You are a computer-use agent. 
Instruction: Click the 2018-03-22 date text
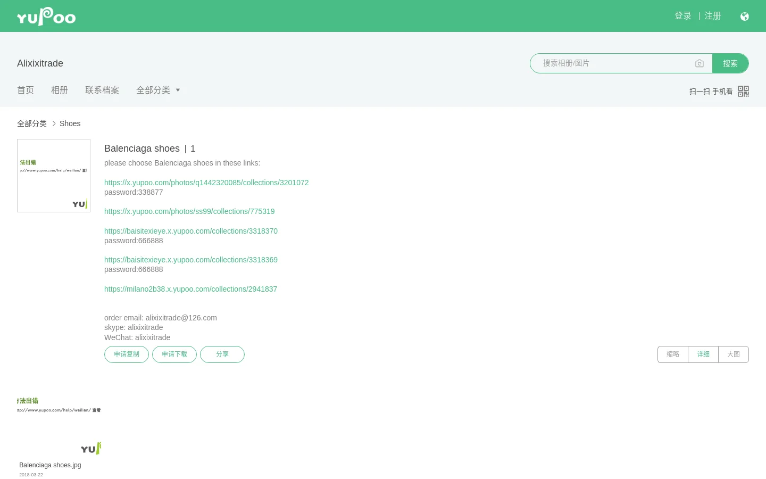31,475
